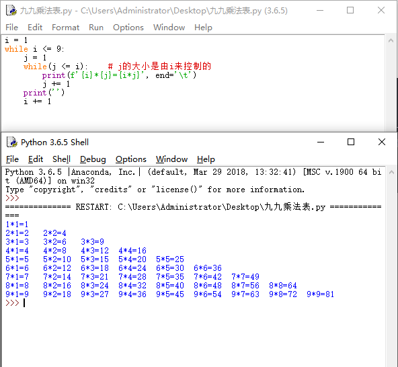Open Help menu in editor window
Viewport: 398px width, 367px height.
click(203, 27)
